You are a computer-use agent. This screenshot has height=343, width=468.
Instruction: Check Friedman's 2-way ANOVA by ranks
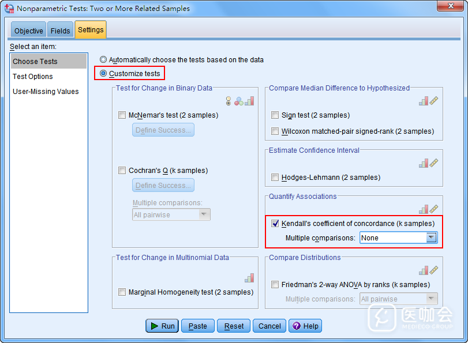(x=275, y=285)
